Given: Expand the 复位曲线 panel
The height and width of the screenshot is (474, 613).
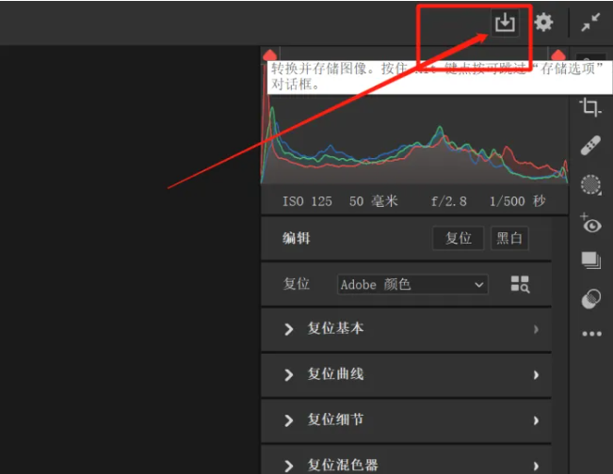Looking at the screenshot, I should pos(405,374).
